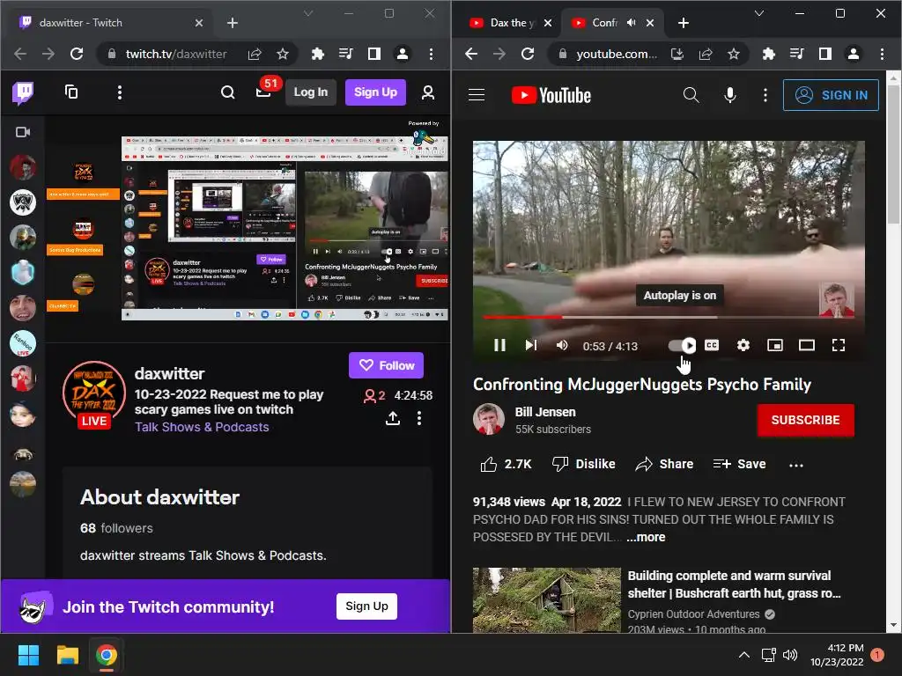Viewport: 902px width, 676px height.
Task: Open Twitch notifications inbox with 51 badge
Action: tap(264, 92)
